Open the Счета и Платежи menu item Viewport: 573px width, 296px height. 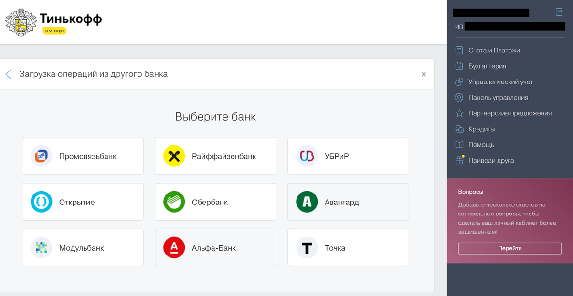[494, 51]
